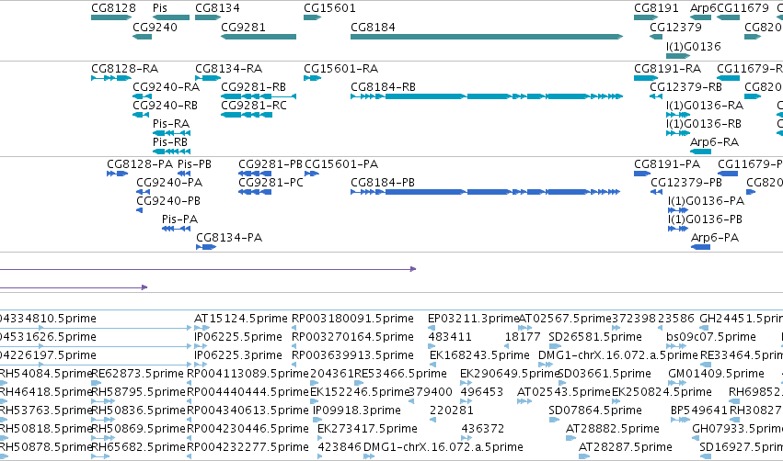The width and height of the screenshot is (783, 461).
Task: Select transcript label CG8128-RA
Action: 124,68
